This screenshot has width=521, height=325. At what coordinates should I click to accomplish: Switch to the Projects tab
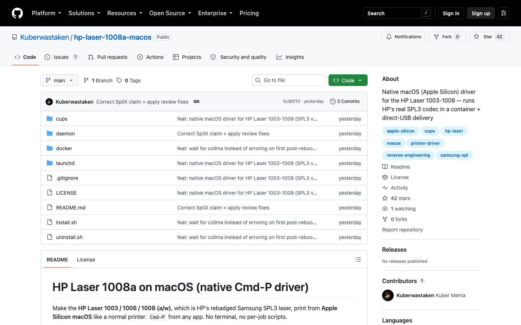187,57
